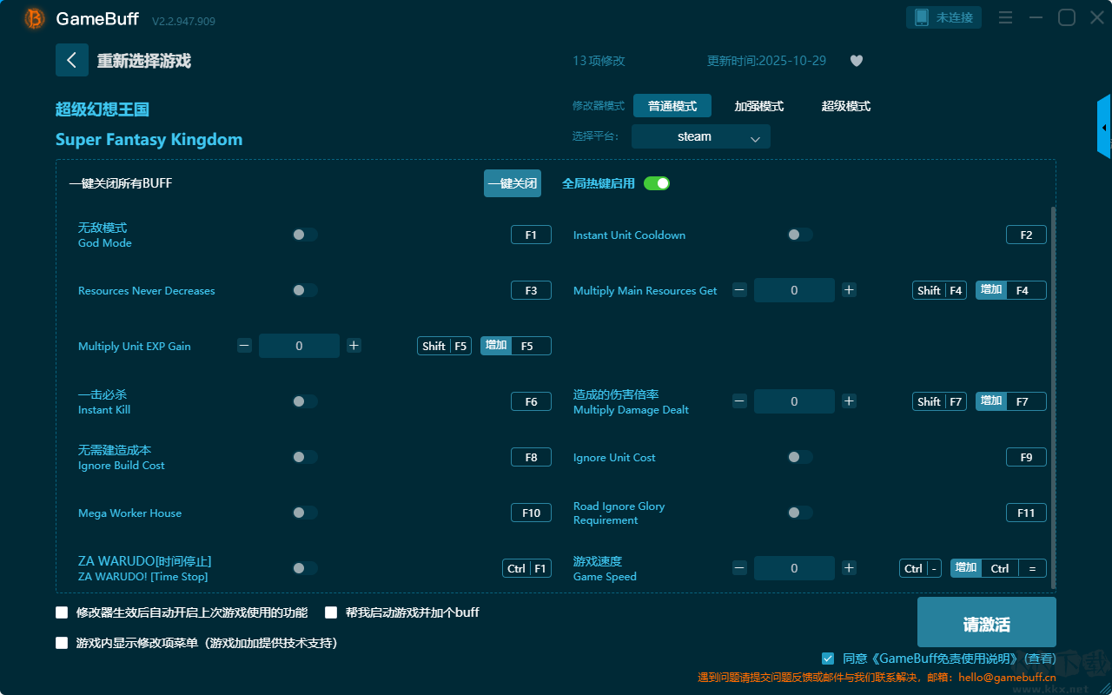Screen dimensions: 1112x695
Task: Switch to 加强模式 enhanced mode tab
Action: (x=758, y=106)
